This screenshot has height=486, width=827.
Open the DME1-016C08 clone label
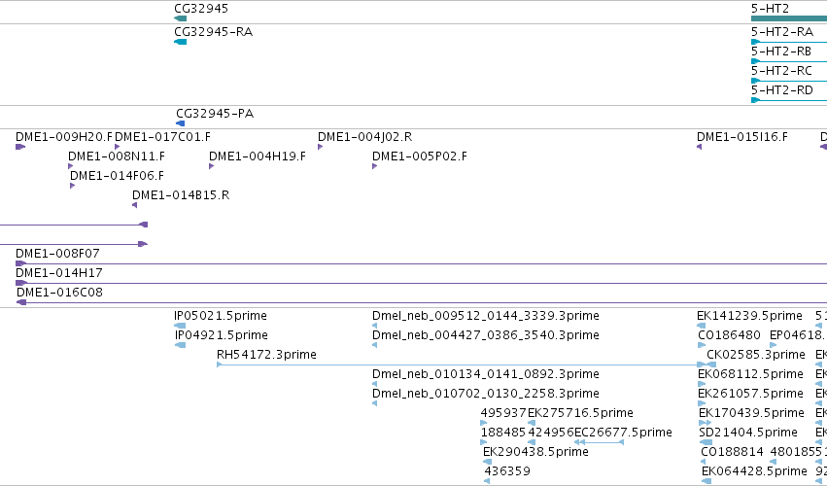tap(59, 293)
